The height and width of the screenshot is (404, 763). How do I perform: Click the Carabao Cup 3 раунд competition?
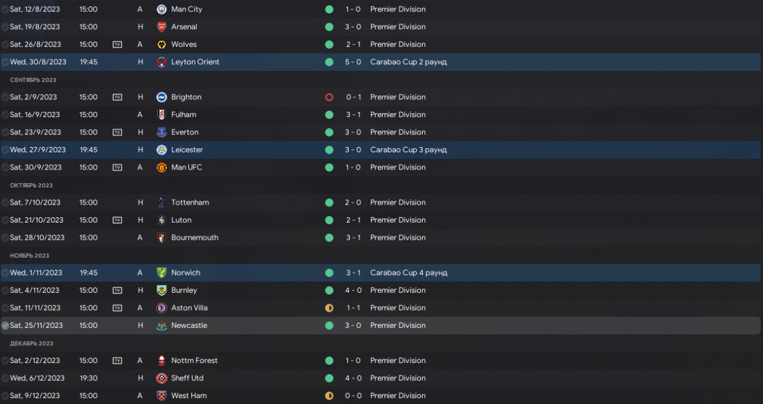click(x=408, y=150)
